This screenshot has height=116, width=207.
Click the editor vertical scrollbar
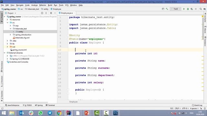point(203,28)
